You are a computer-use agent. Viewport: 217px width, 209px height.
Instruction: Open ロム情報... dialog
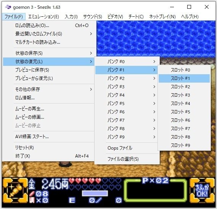pos(48,98)
